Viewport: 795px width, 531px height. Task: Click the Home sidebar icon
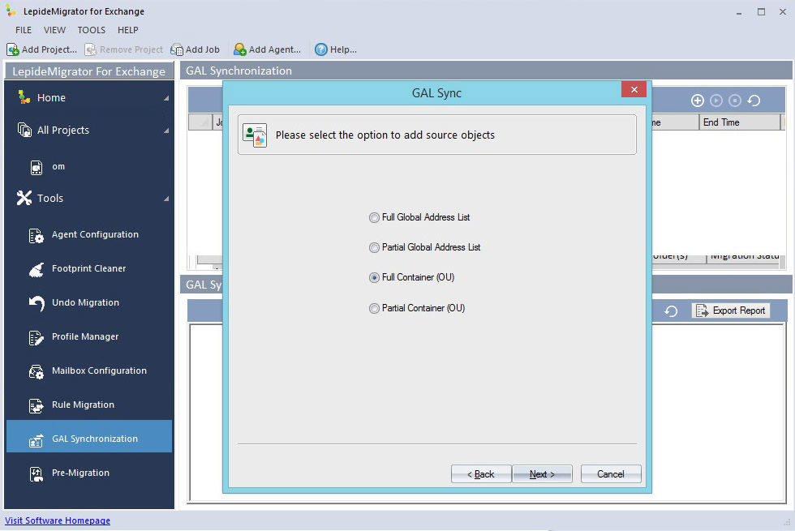(24, 96)
